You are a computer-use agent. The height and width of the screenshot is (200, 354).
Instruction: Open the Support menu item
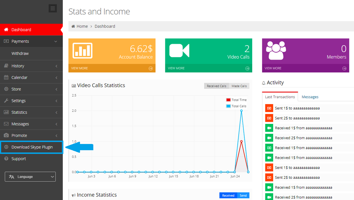click(x=31, y=159)
